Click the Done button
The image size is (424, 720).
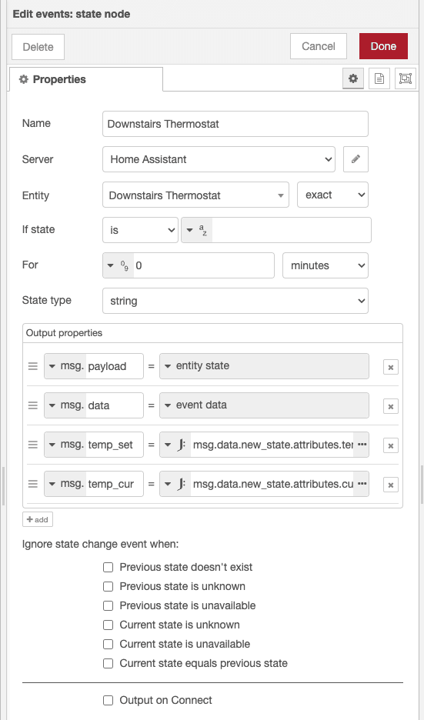pos(383,46)
